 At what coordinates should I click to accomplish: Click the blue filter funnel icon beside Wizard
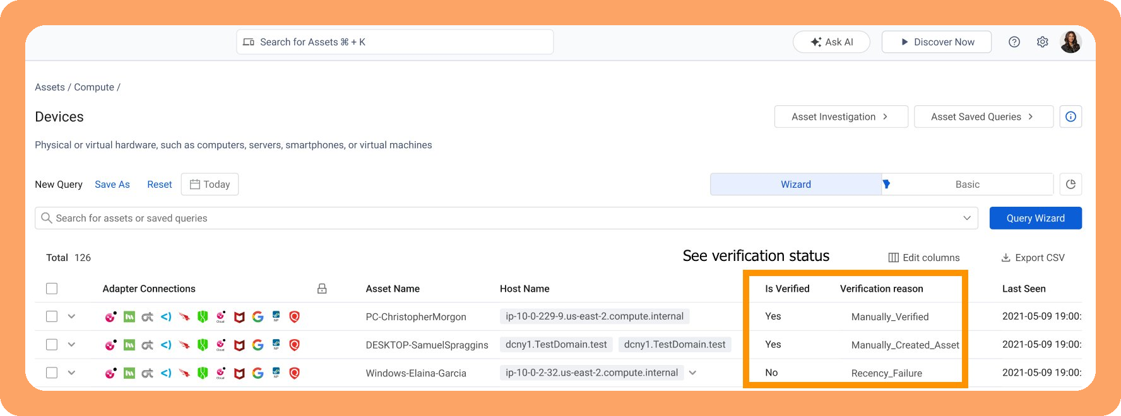[x=887, y=184]
